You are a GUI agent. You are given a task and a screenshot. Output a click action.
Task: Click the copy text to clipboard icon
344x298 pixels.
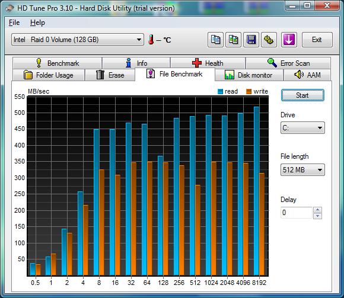click(x=215, y=40)
